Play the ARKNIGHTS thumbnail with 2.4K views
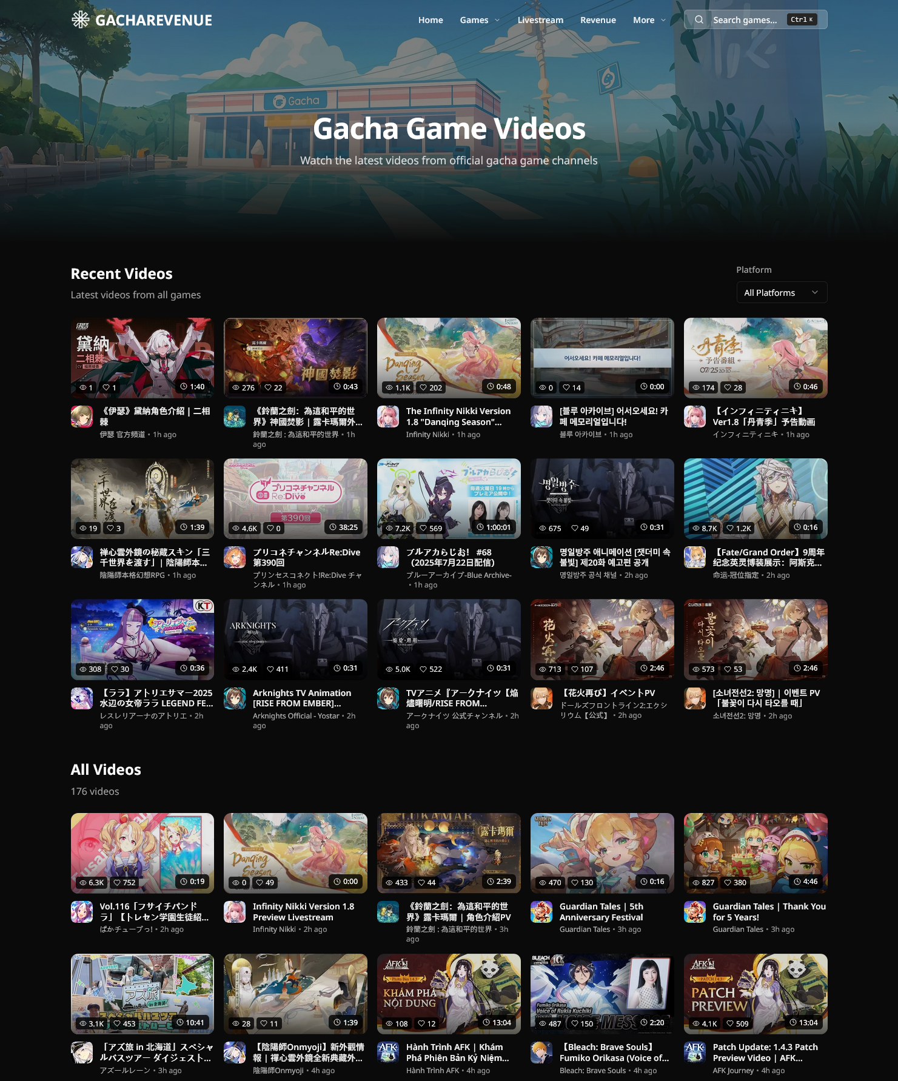This screenshot has height=1081, width=898. (295, 639)
